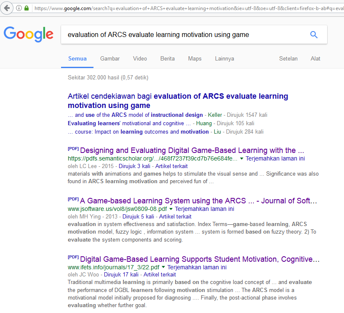Open Designing and Evaluating Digital Game-Based Learning result
The image size is (344, 313).
point(192,150)
